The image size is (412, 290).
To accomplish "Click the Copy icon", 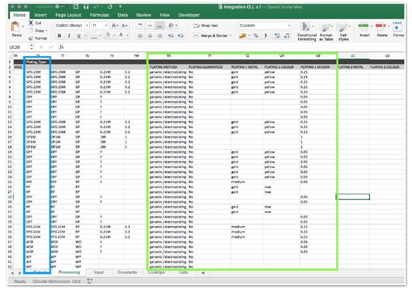I will (31, 30).
